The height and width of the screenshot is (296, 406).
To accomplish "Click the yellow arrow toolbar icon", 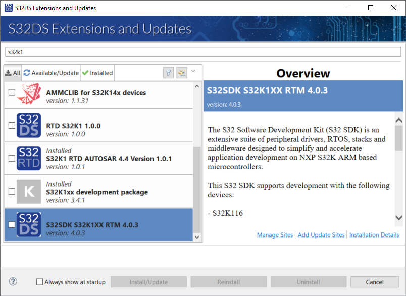I will coord(182,73).
